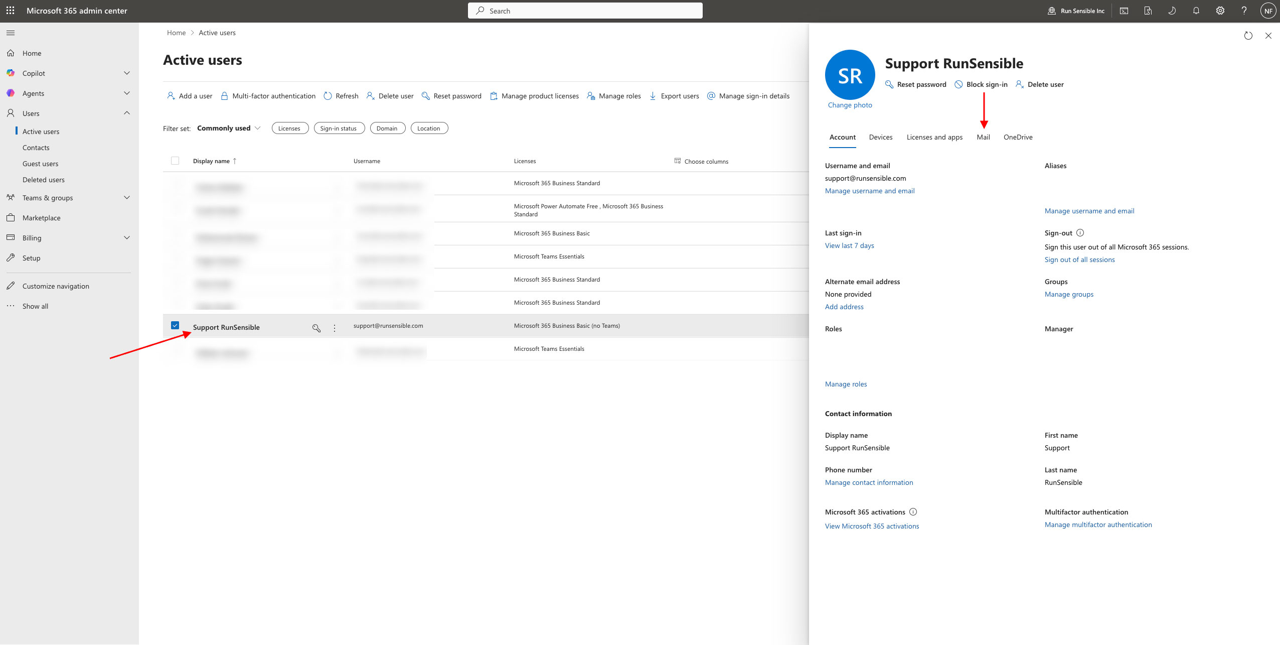The width and height of the screenshot is (1280, 645).
Task: Open the Sign-in status filter pill
Action: point(339,128)
